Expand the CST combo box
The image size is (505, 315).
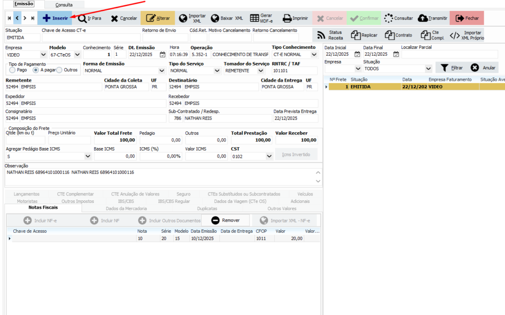pyautogui.click(x=269, y=156)
